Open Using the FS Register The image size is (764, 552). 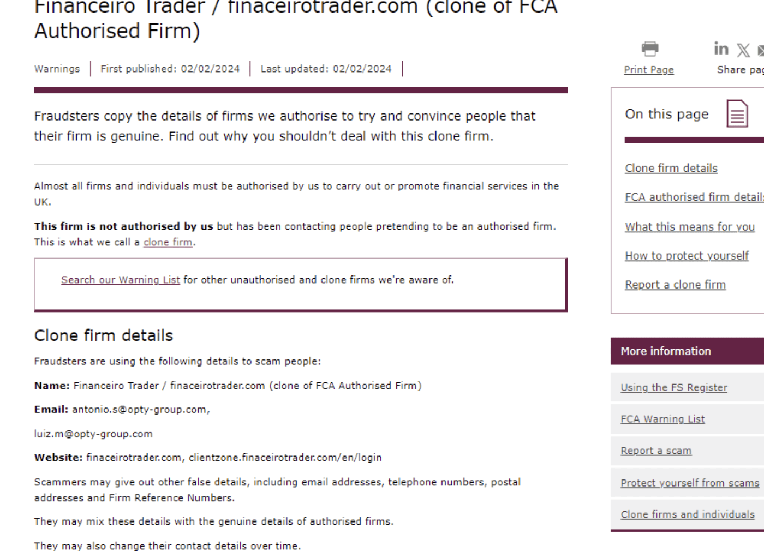pos(673,387)
